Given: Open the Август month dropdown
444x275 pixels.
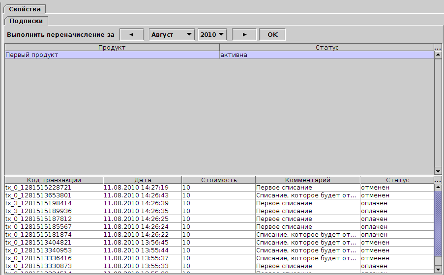Looking at the screenshot, I should [x=172, y=34].
